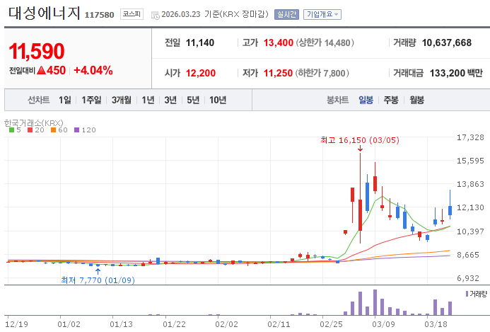Click the 시가 value 12,200

click(201, 73)
